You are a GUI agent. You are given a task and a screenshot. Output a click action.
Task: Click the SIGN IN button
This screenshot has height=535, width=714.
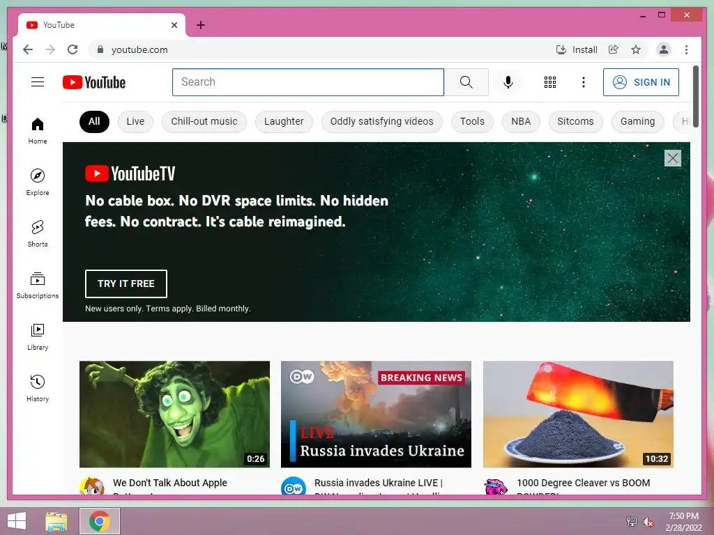click(641, 82)
